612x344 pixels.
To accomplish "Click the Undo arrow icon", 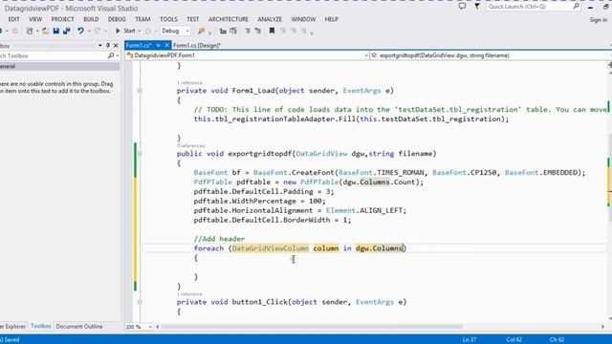I will [x=80, y=31].
